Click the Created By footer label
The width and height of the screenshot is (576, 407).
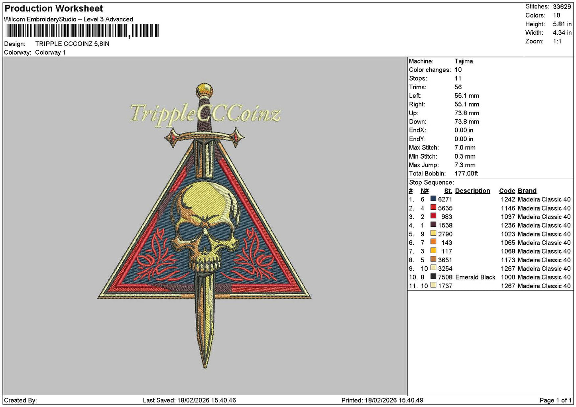(20, 400)
